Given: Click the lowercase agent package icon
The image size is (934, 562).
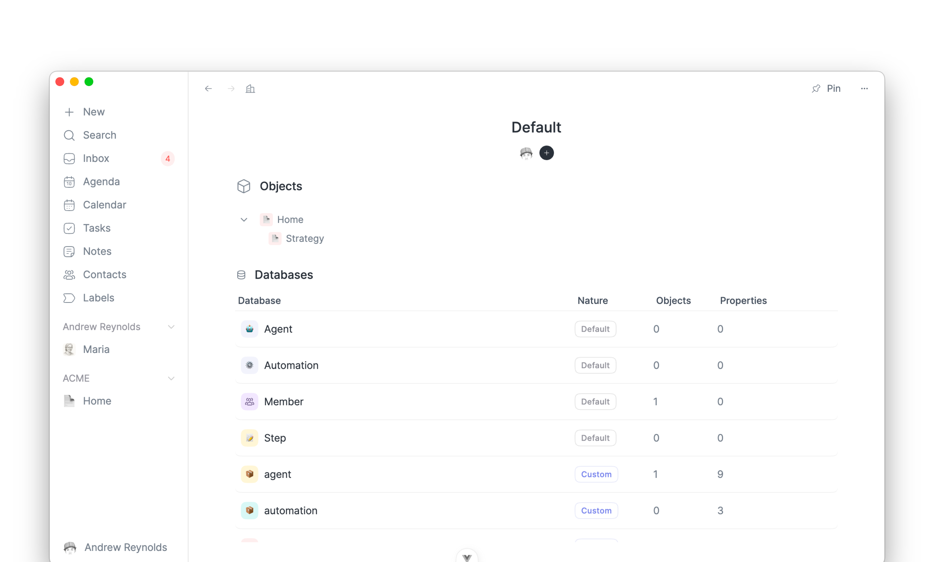Looking at the screenshot, I should point(249,474).
